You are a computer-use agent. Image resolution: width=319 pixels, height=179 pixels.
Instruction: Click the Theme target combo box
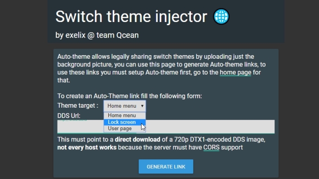coord(125,106)
